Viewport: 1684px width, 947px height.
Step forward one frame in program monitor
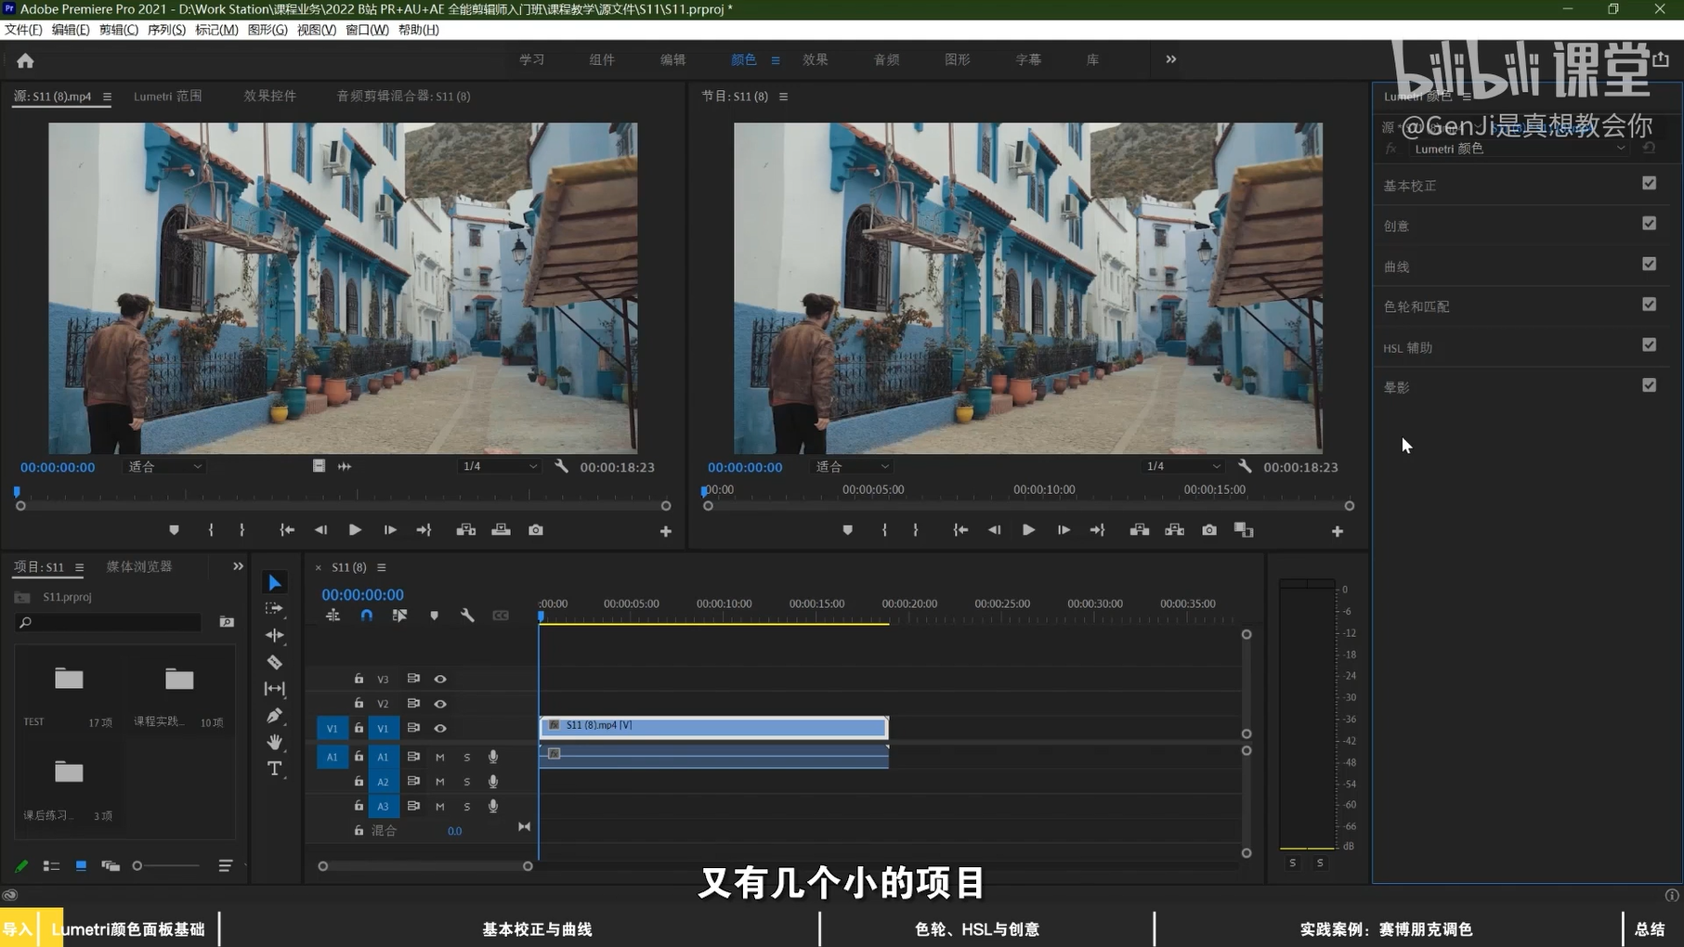(x=1064, y=530)
